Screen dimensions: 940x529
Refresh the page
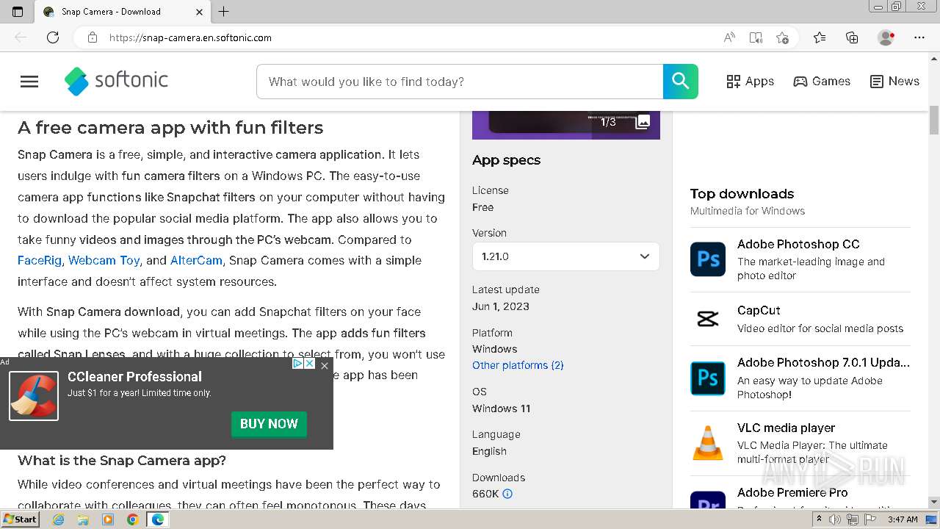(x=53, y=37)
